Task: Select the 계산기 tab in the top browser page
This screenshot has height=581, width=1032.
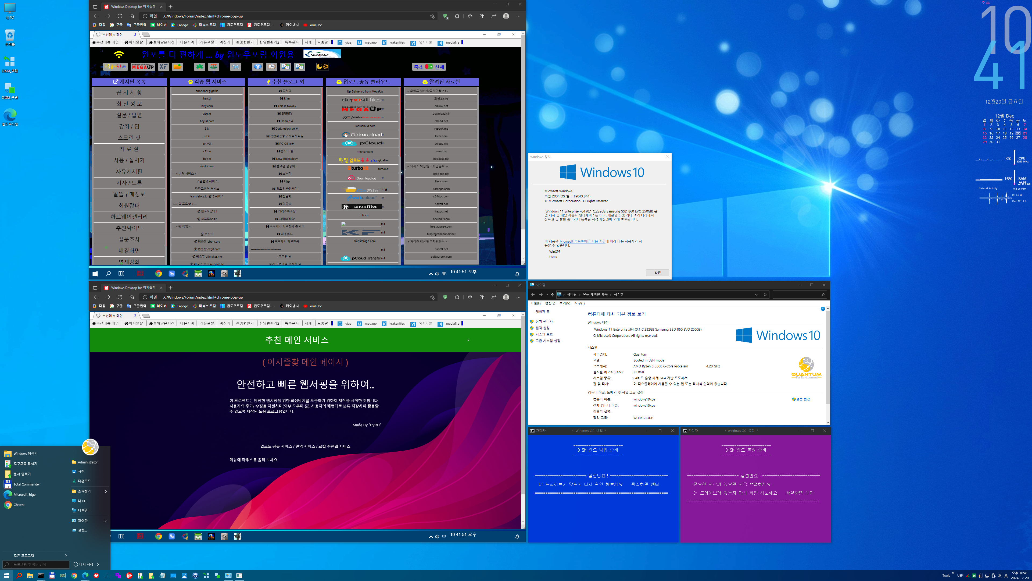Action: pyautogui.click(x=225, y=42)
